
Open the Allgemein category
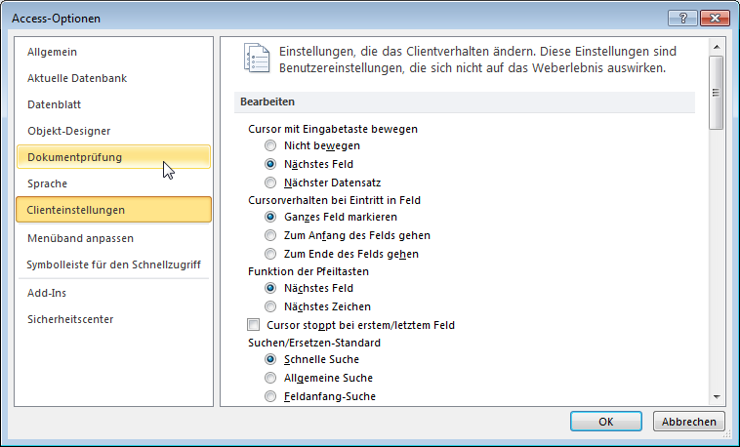(53, 52)
